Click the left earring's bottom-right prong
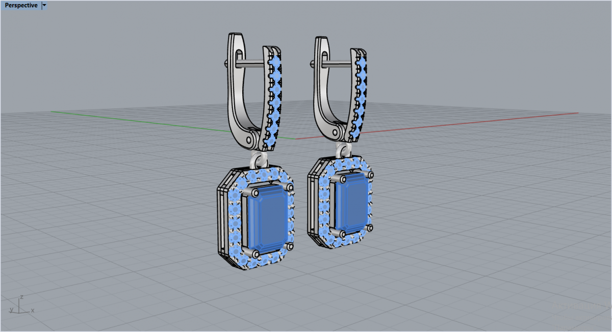Viewport: 612px width, 332px height. click(x=290, y=246)
